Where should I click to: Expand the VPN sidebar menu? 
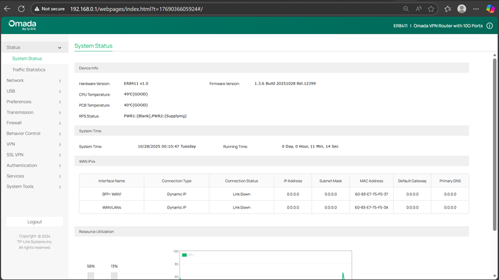click(34, 144)
